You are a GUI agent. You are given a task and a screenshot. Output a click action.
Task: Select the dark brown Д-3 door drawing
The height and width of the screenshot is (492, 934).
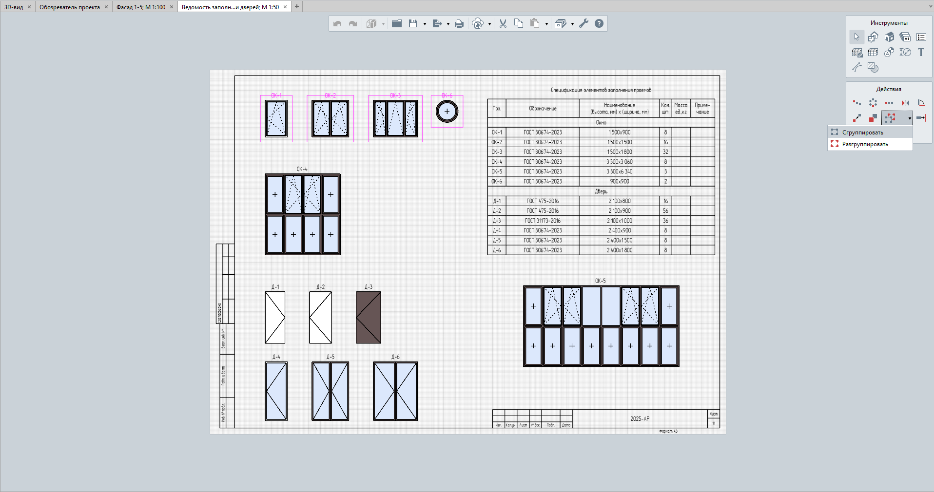[x=369, y=318]
